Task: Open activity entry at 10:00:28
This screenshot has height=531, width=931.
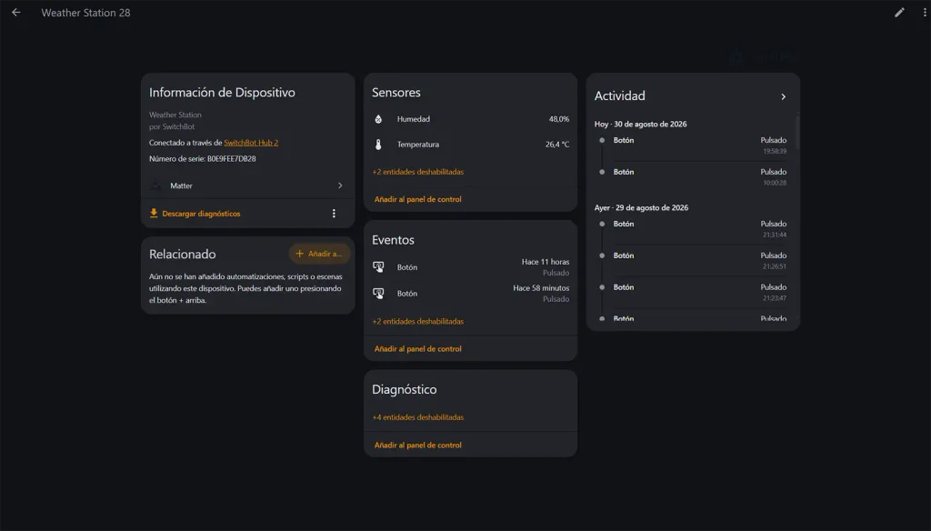Action: 693,177
